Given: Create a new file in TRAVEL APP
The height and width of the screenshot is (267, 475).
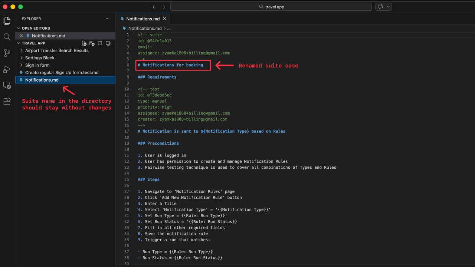Looking at the screenshot, I should click(84, 43).
